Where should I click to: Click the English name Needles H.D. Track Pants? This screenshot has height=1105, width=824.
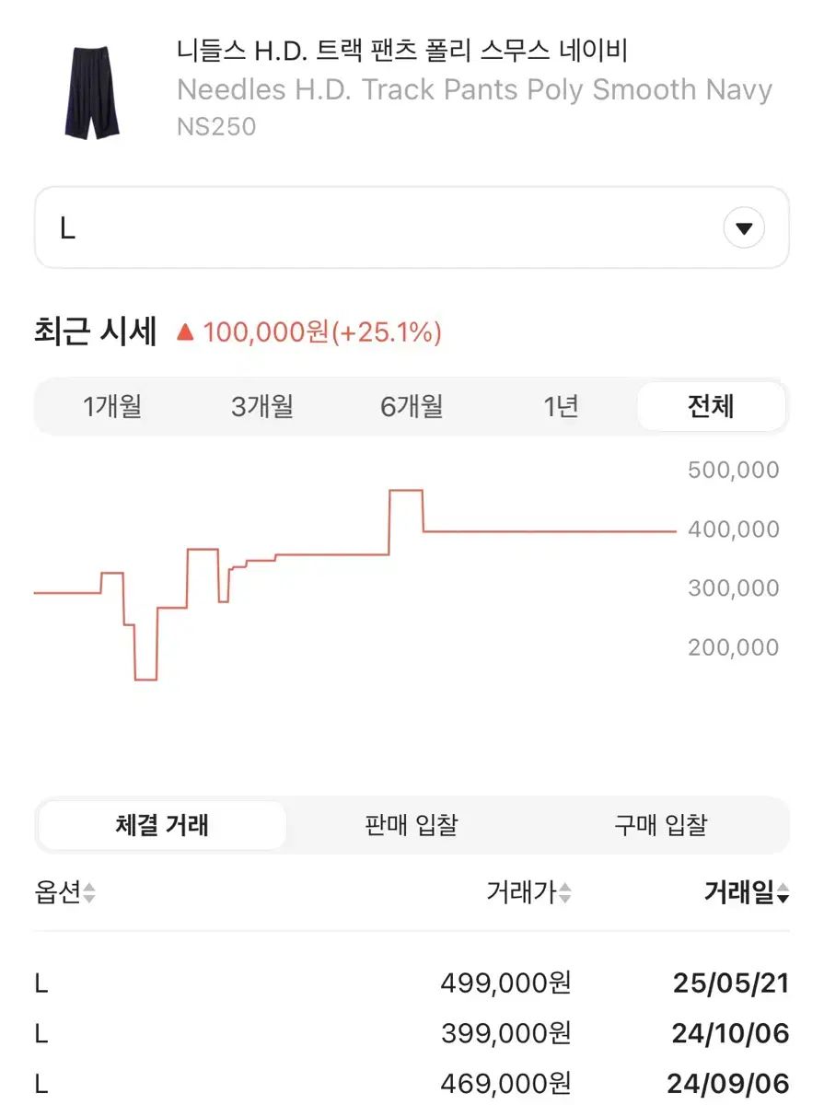[x=473, y=90]
